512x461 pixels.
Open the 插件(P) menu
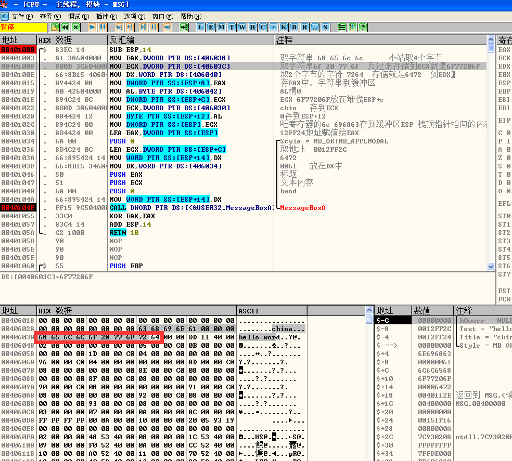point(107,16)
